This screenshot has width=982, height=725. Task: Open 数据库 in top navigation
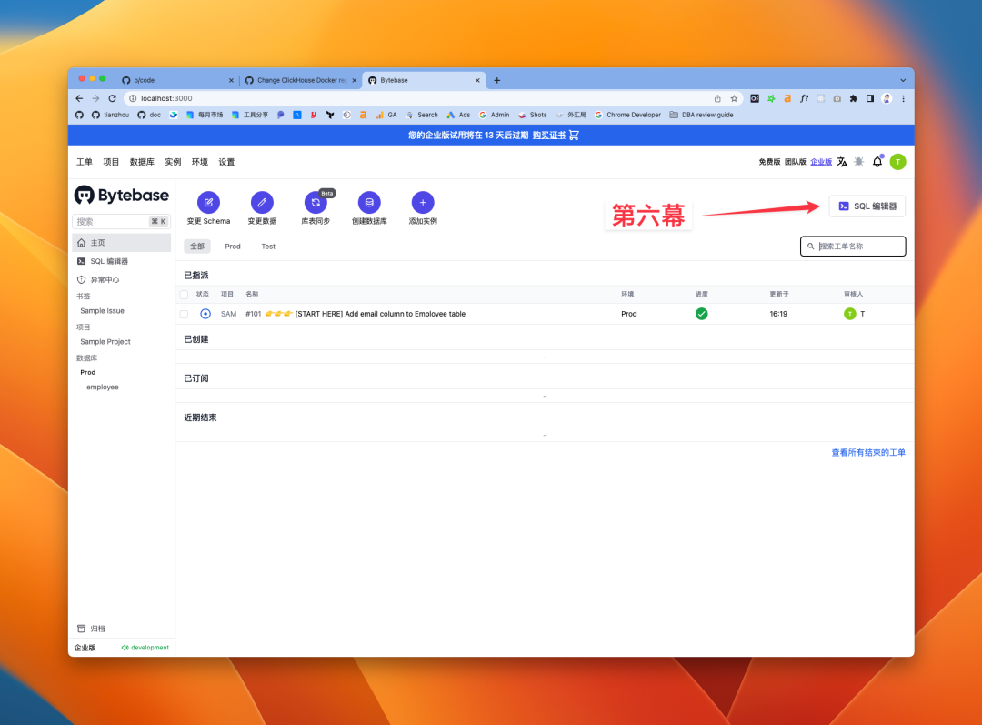point(142,162)
